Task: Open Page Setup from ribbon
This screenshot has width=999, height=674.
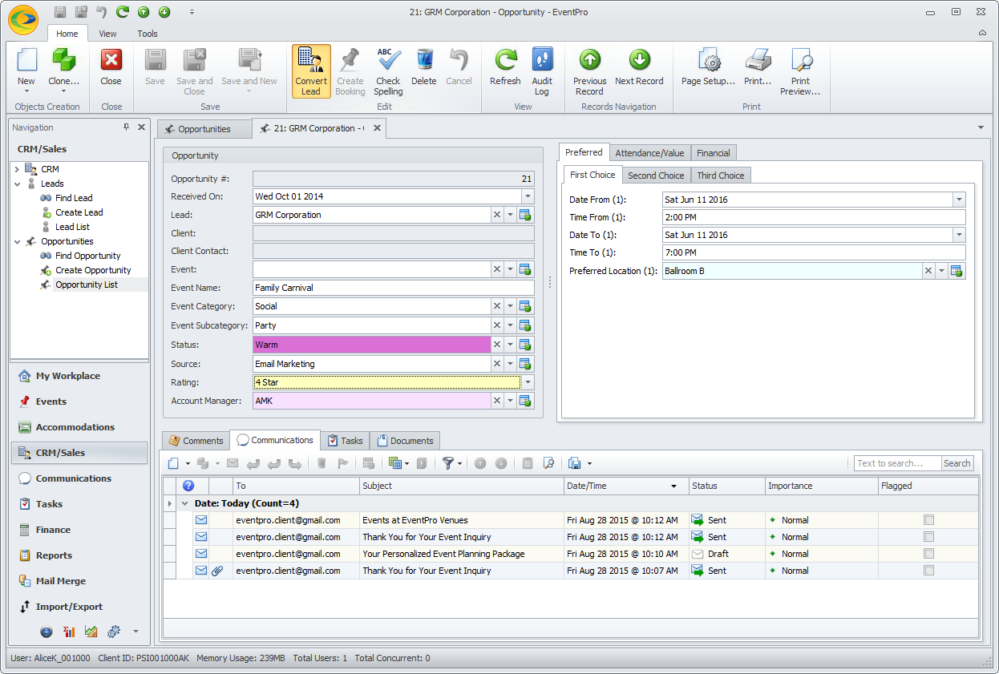Action: coord(708,67)
